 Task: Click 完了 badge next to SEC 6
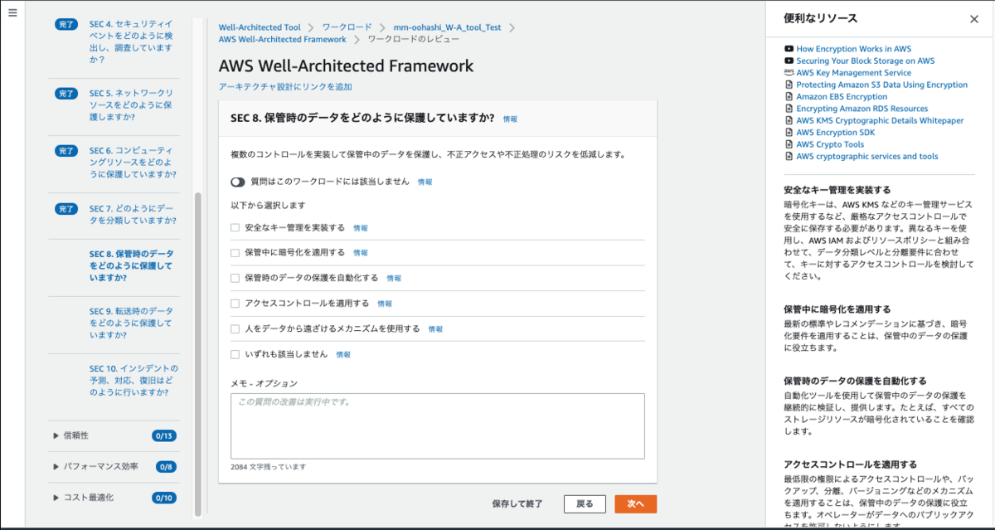point(66,151)
